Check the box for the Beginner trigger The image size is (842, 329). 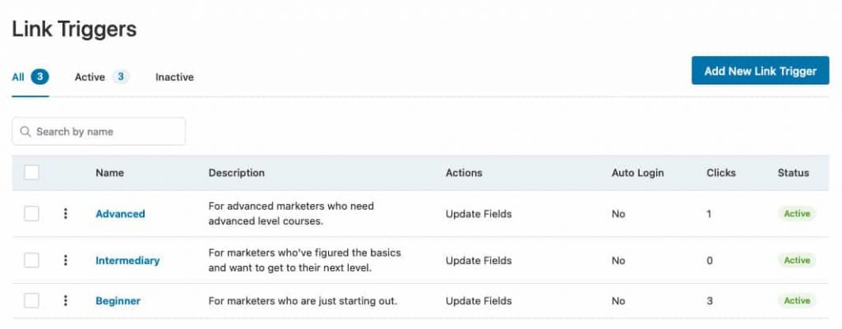32,300
